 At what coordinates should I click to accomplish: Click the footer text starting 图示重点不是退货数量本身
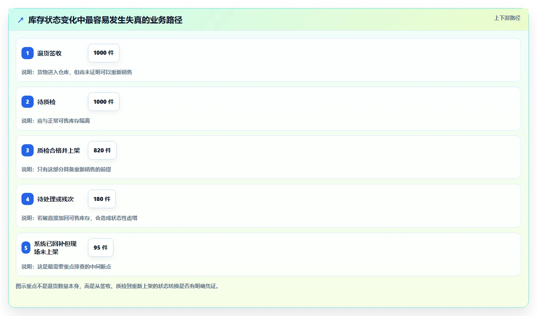click(118, 286)
